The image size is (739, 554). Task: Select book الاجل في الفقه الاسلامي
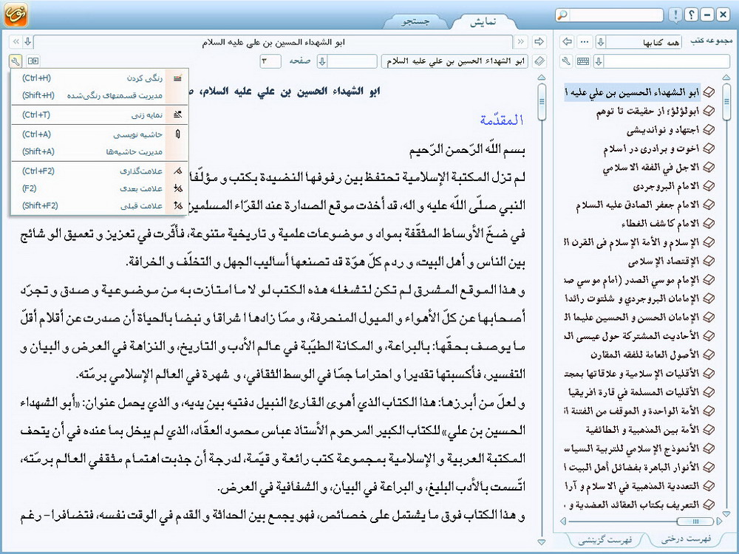(x=651, y=168)
